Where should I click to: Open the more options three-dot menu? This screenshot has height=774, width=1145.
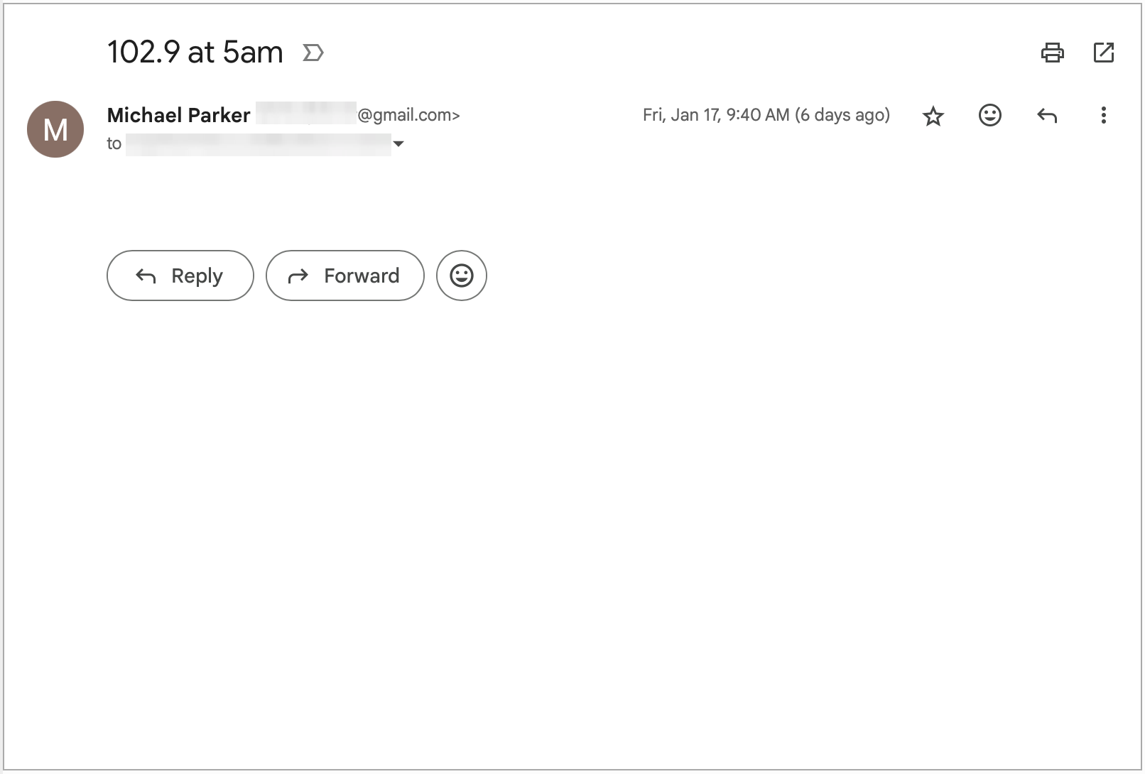coord(1102,115)
